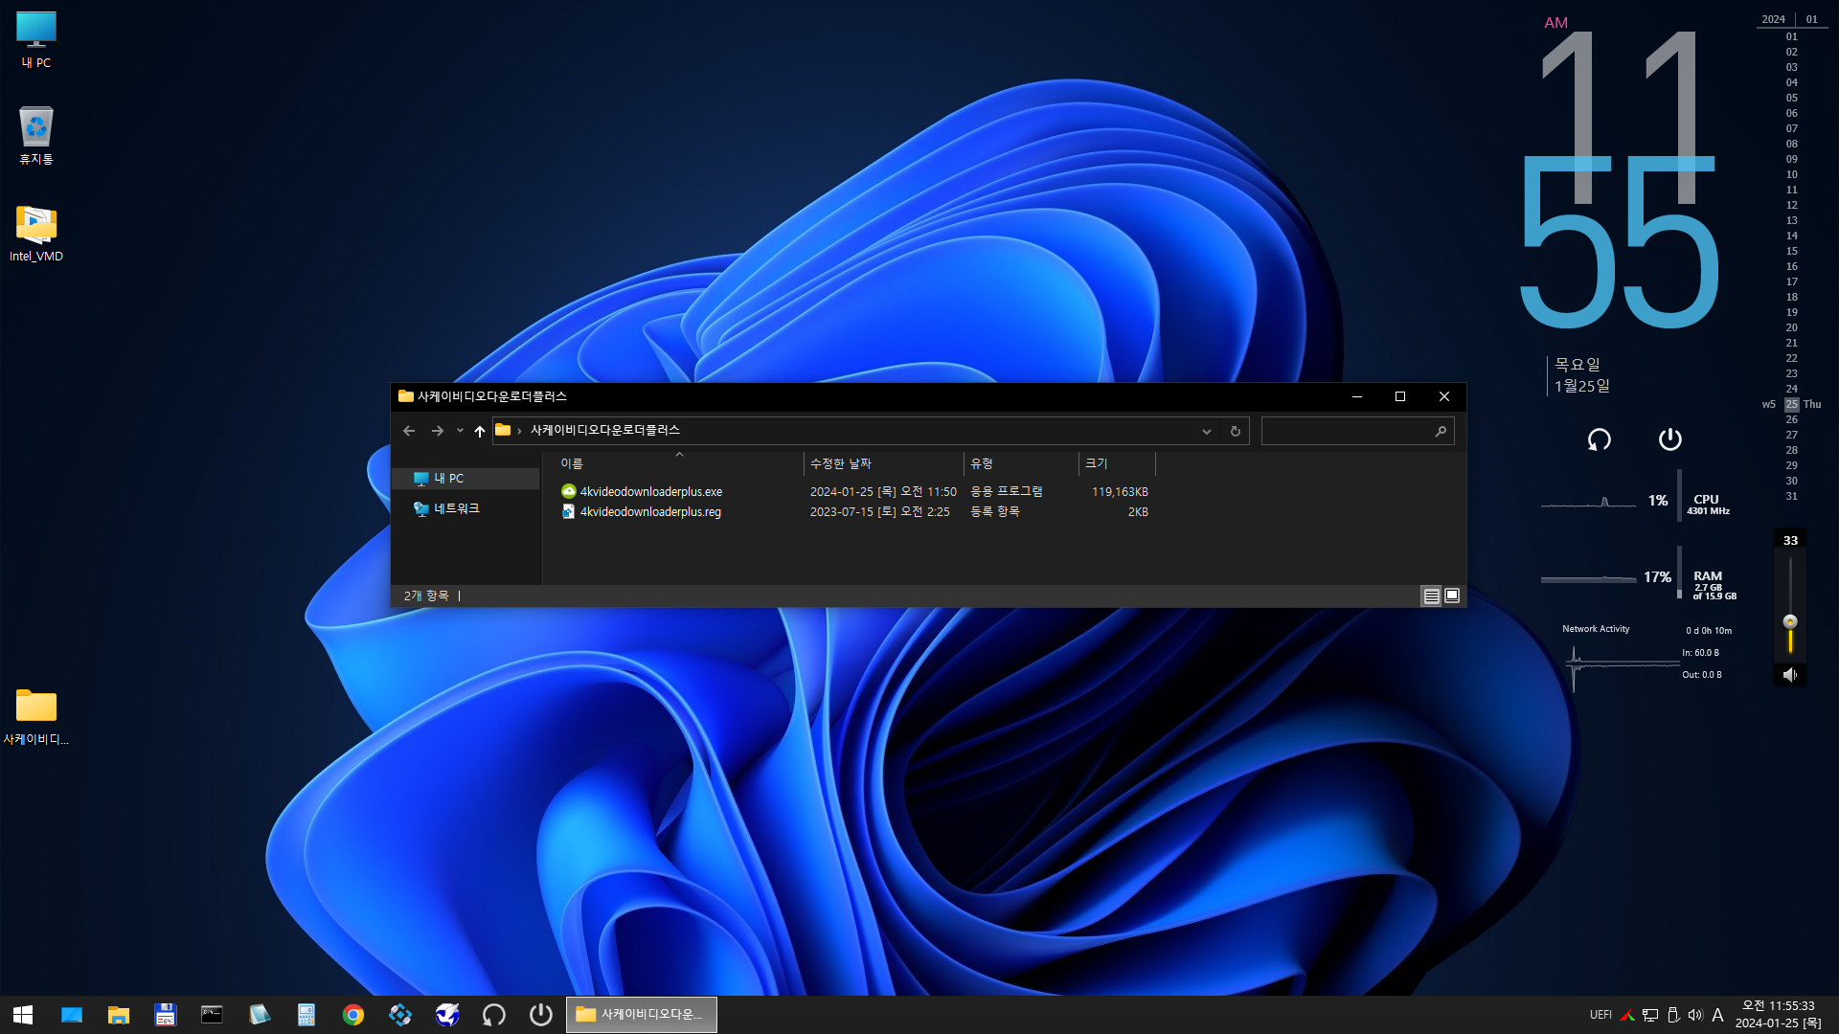Mute via the widget speaker icon
1839x1034 pixels.
(1789, 675)
